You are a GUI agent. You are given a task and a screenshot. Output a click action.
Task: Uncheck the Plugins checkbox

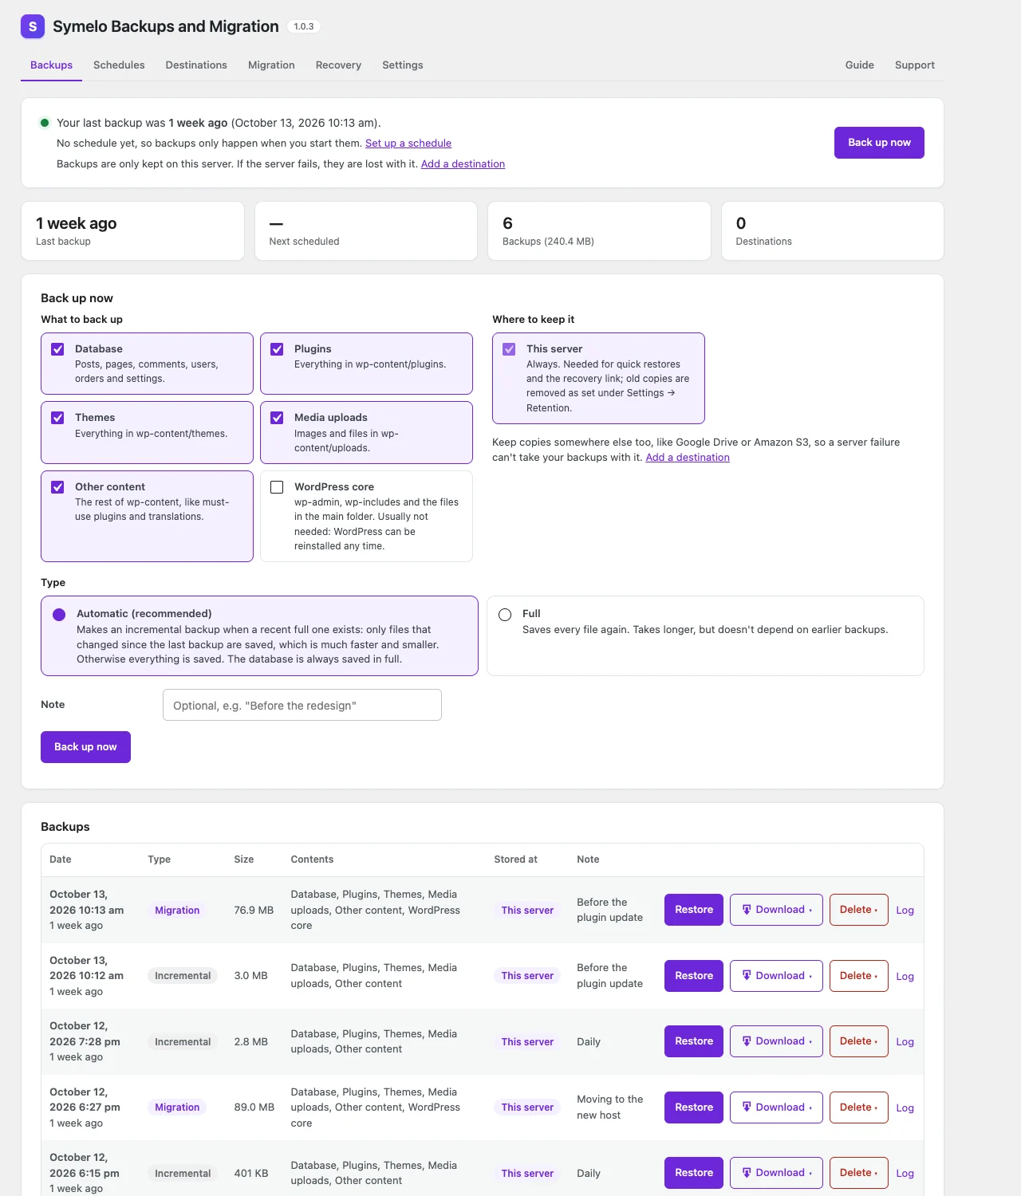(277, 349)
